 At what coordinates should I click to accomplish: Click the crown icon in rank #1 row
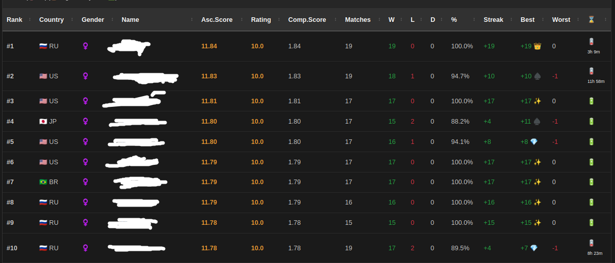(x=538, y=46)
